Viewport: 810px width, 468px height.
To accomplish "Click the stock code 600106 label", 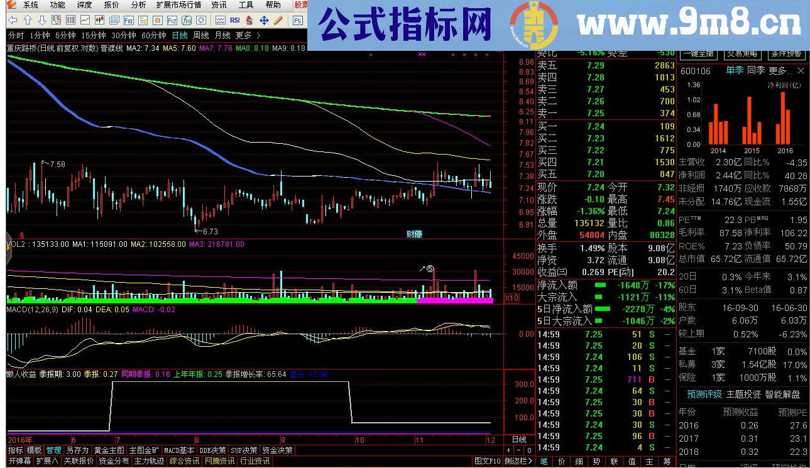I will click(696, 70).
